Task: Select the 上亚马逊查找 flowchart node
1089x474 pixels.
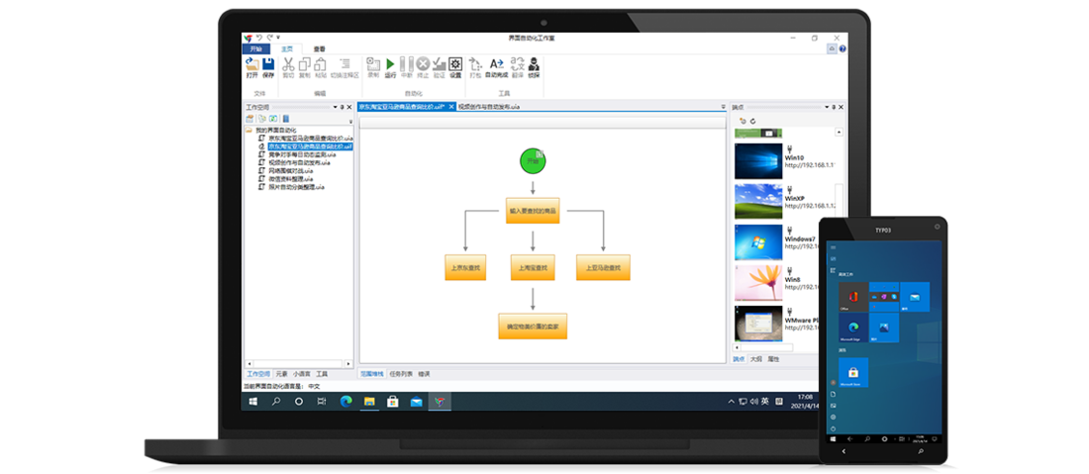Action: tap(603, 267)
